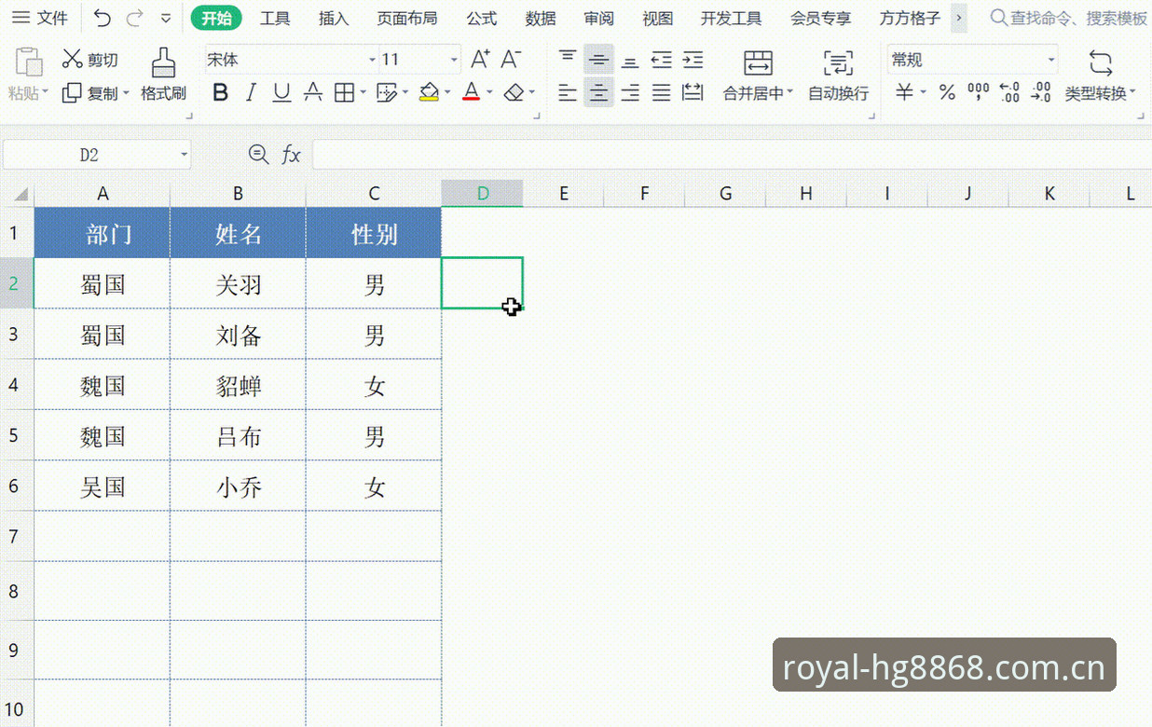The height and width of the screenshot is (727, 1152).
Task: Toggle horizontal center alignment
Action: [599, 92]
